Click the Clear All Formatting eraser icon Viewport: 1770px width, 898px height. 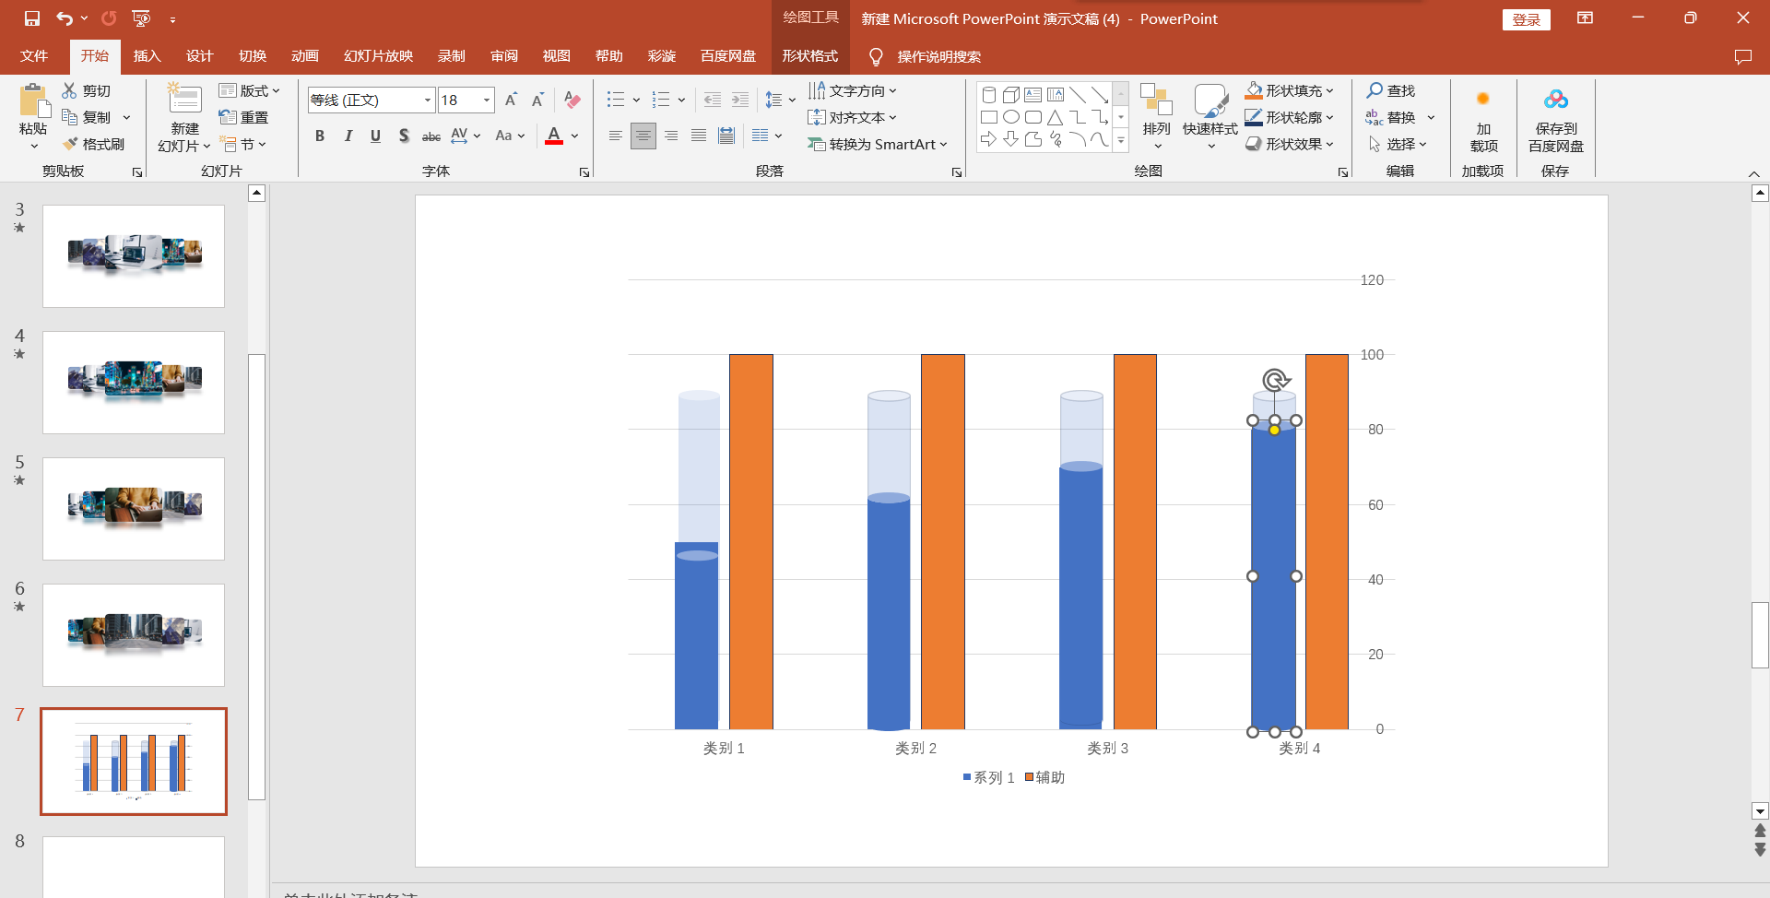(572, 100)
